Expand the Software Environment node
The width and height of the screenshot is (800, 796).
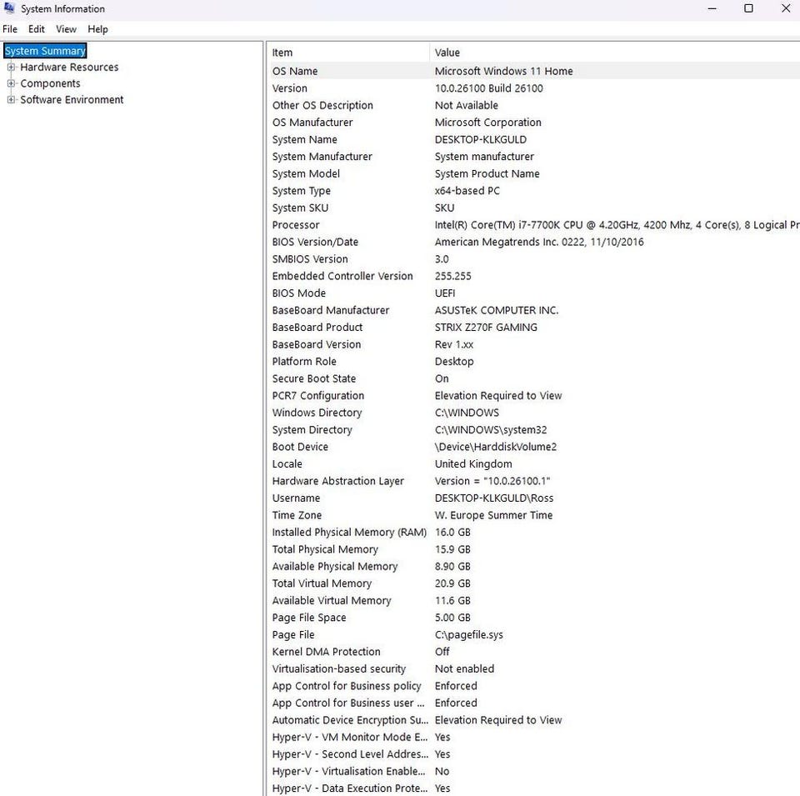pyautogui.click(x=11, y=100)
